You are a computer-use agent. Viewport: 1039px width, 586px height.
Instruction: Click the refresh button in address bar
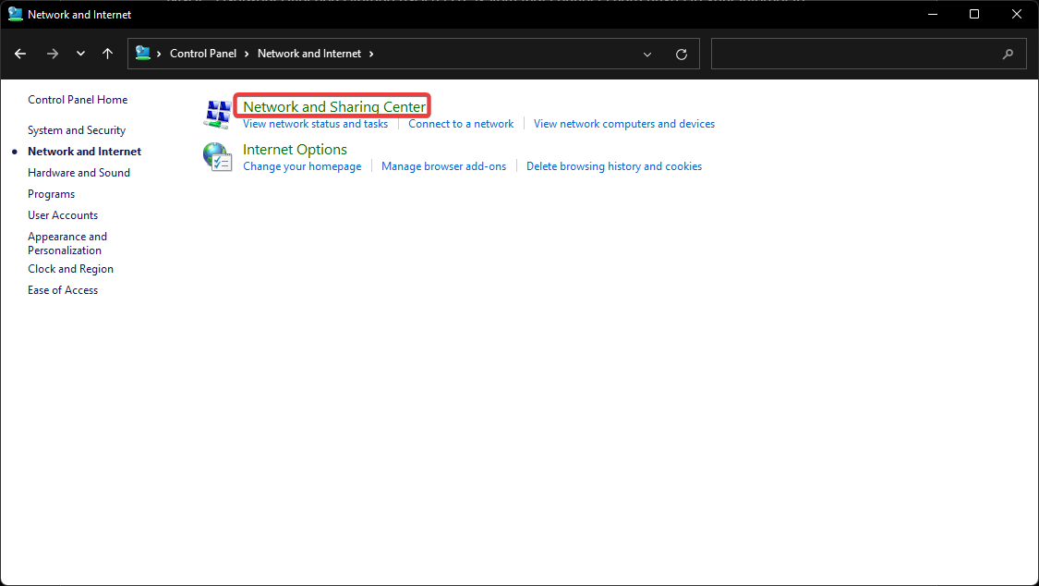click(682, 54)
